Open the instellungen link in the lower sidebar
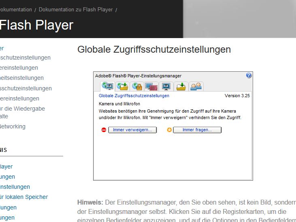The height and width of the screenshot is (222, 296). (x=15, y=187)
